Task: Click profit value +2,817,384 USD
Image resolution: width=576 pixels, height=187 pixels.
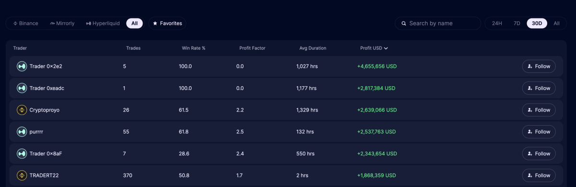Action: 376,88
